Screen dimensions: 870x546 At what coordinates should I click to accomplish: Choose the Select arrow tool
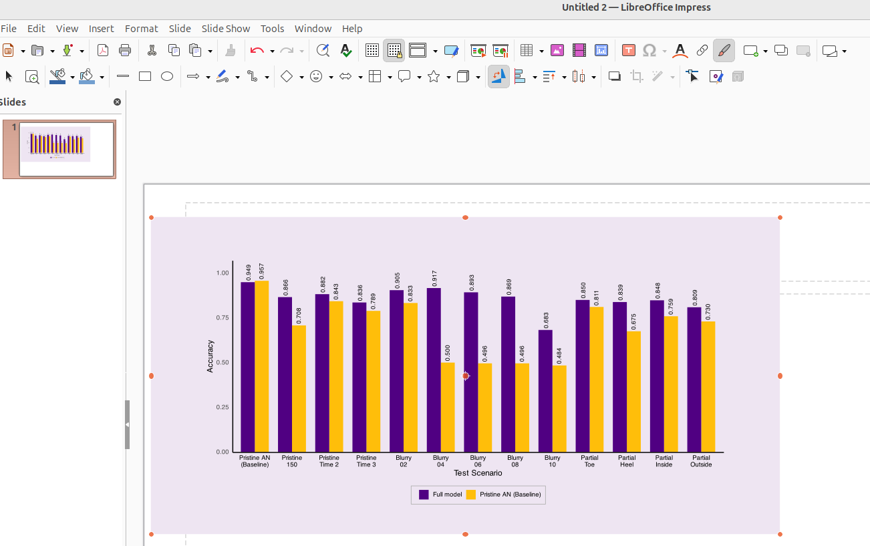click(x=9, y=76)
